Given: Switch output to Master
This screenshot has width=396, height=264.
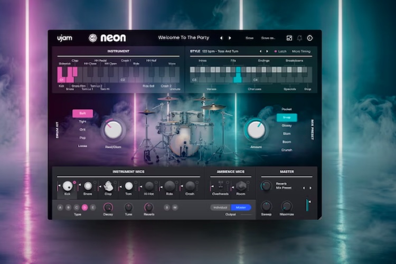Looking at the screenshot, I should [241, 208].
